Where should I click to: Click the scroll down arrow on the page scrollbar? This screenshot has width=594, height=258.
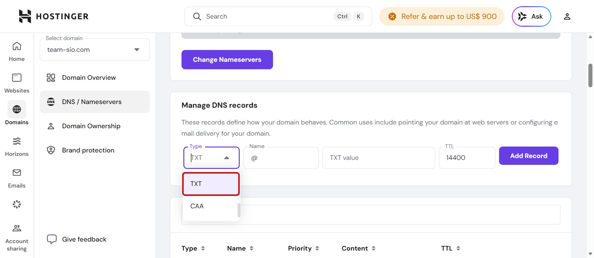[590, 254]
